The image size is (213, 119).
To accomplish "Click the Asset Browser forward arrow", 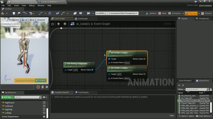I will click(183, 85).
